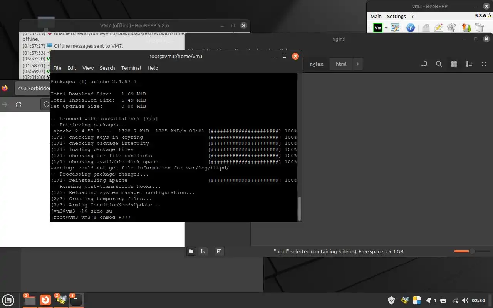Screen dimensions: 493x308
Task: Select the nginx path breadcrumb
Action: pos(316,64)
